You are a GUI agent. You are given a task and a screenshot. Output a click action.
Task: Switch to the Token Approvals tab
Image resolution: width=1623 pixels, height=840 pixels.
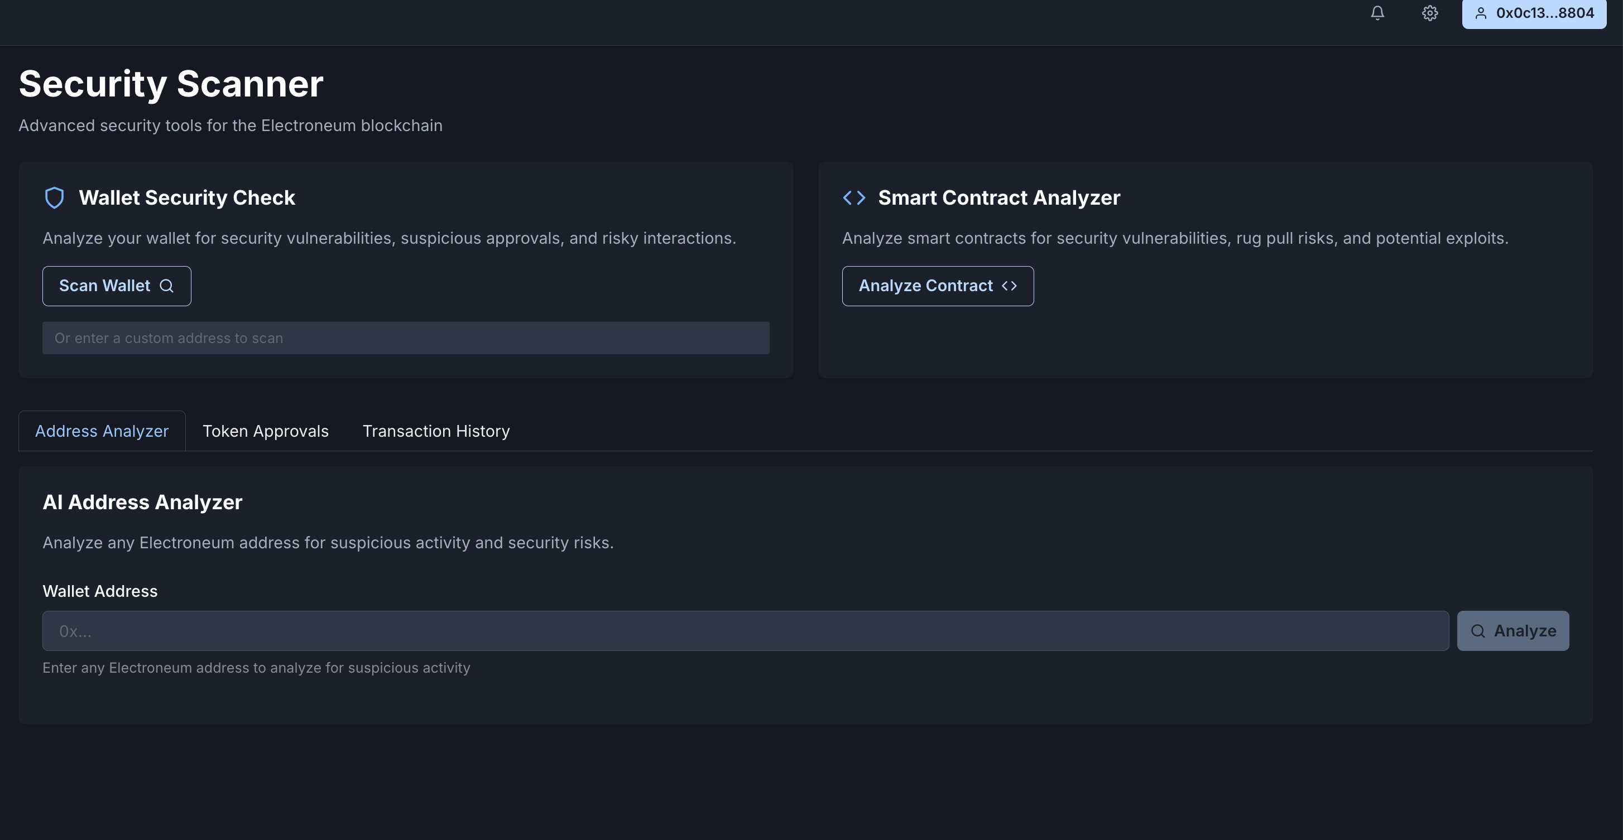click(265, 431)
